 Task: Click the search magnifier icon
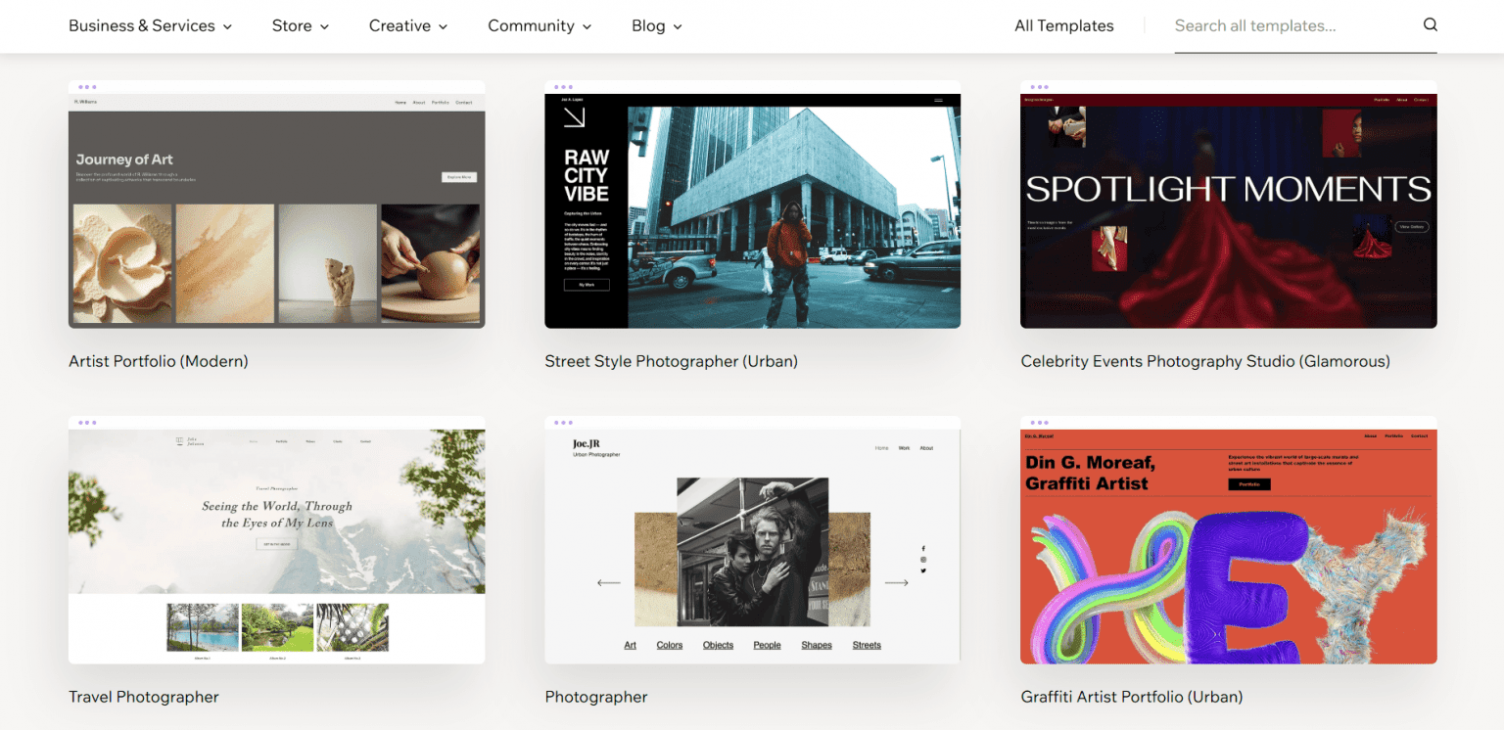[1431, 24]
